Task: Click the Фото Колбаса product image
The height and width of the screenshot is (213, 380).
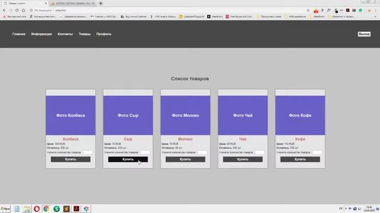Action: 71,115
